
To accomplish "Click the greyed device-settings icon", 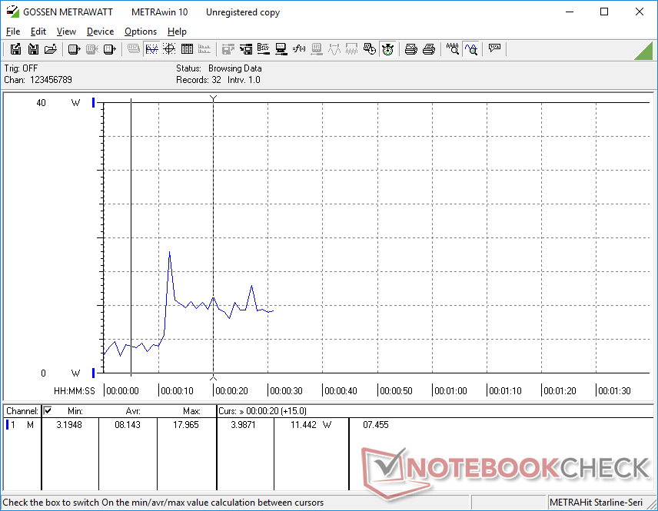I will pyautogui.click(x=317, y=49).
